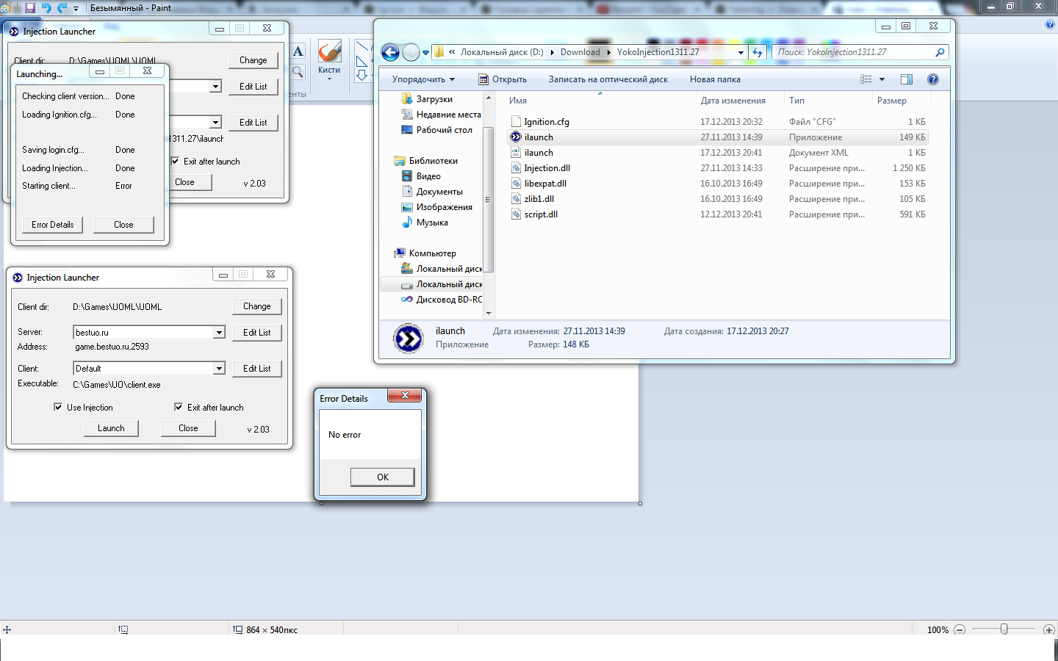Click Новая папка in Explorer toolbar
Screen dimensions: 1058x661
tap(715, 79)
